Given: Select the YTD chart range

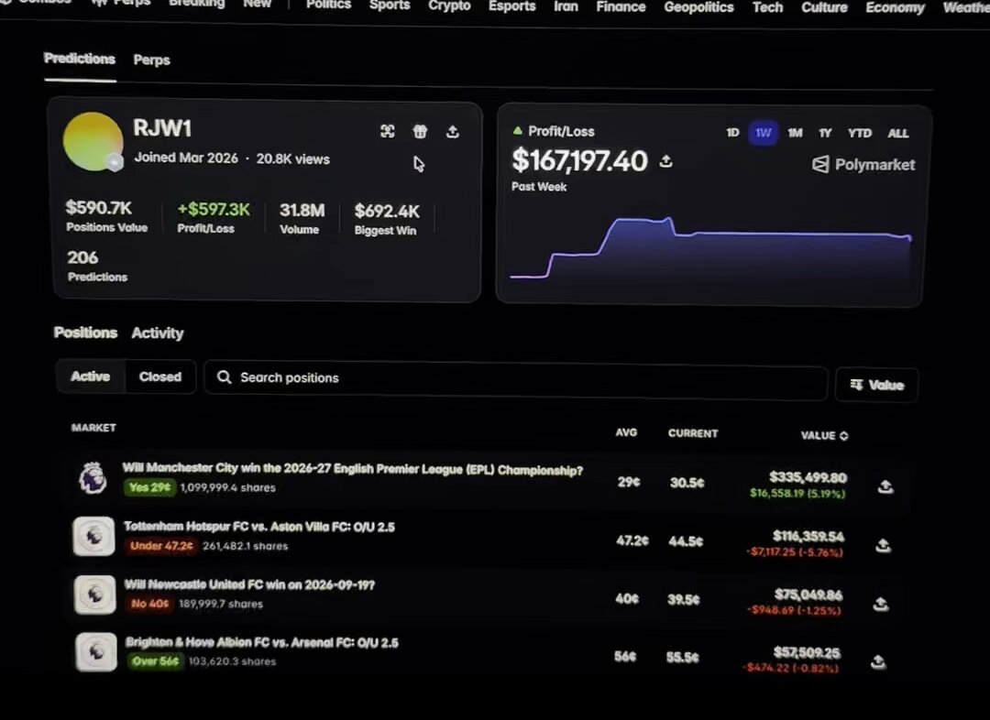Looking at the screenshot, I should [x=859, y=133].
